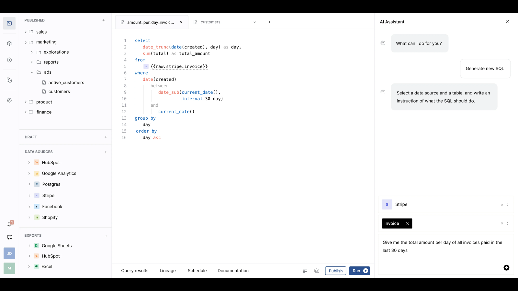Dismiss the AI Assistant panel
Viewport: 518px width, 291px height.
pos(507,22)
